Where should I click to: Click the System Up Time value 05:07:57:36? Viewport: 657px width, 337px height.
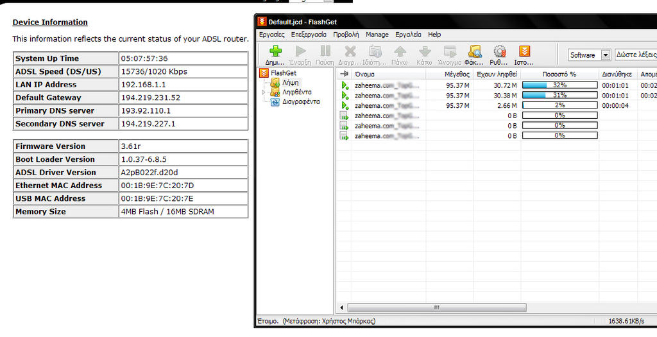(x=144, y=58)
